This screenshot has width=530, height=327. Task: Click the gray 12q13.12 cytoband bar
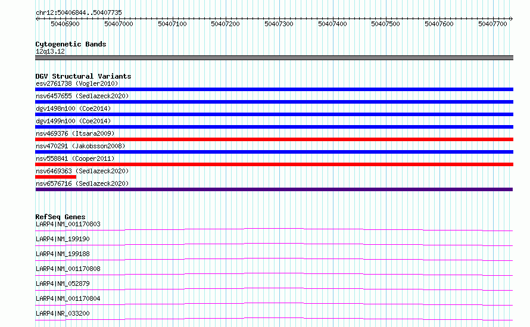274,58
